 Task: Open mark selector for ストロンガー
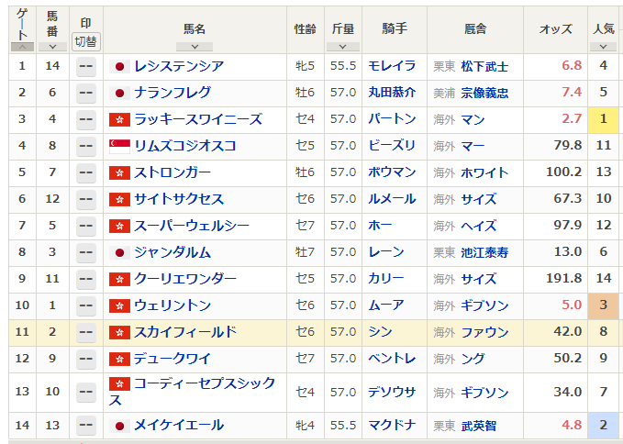click(x=86, y=173)
